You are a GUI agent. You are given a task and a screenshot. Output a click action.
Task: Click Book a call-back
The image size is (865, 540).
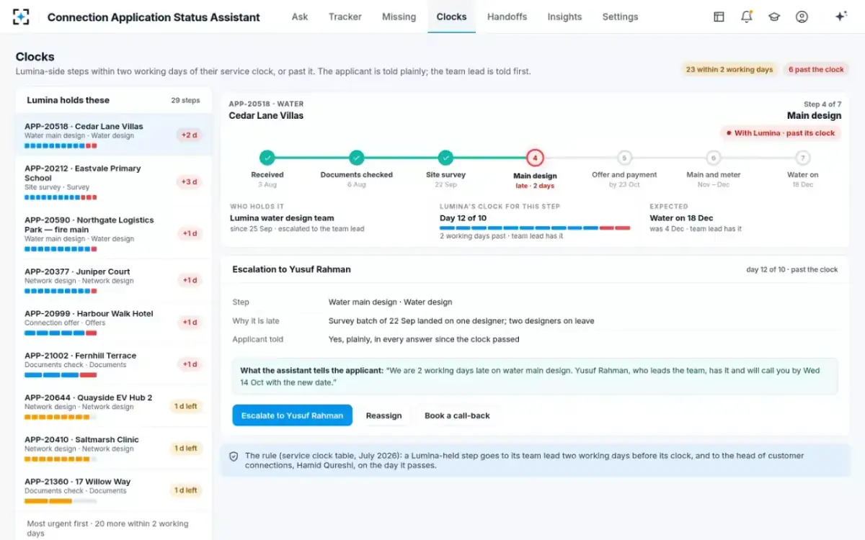click(457, 415)
